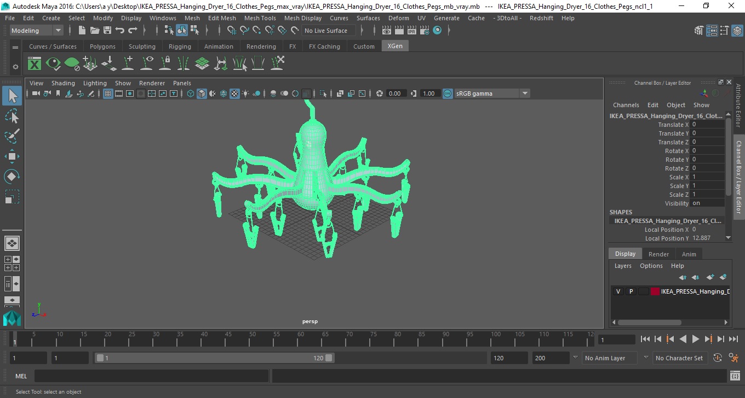Play the animation forwards
The height and width of the screenshot is (398, 745).
695,339
